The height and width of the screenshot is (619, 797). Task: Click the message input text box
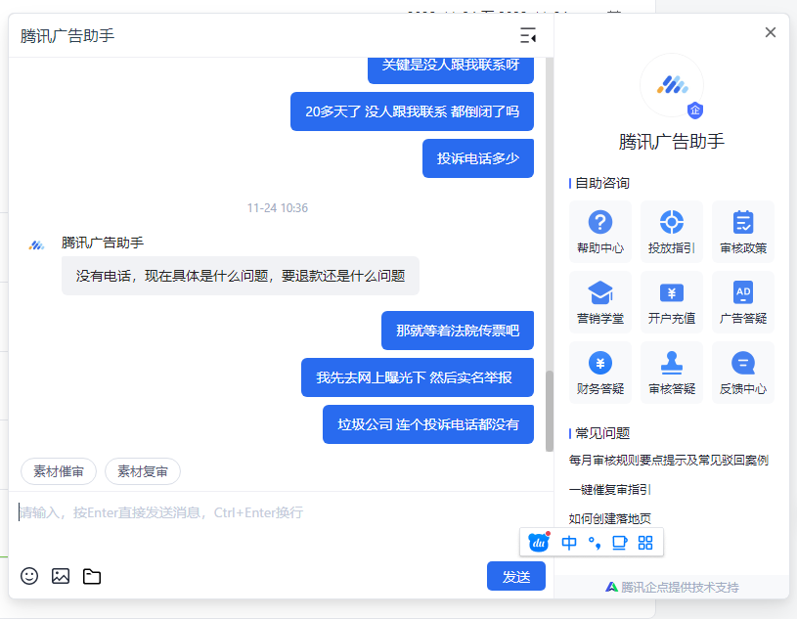(281, 523)
